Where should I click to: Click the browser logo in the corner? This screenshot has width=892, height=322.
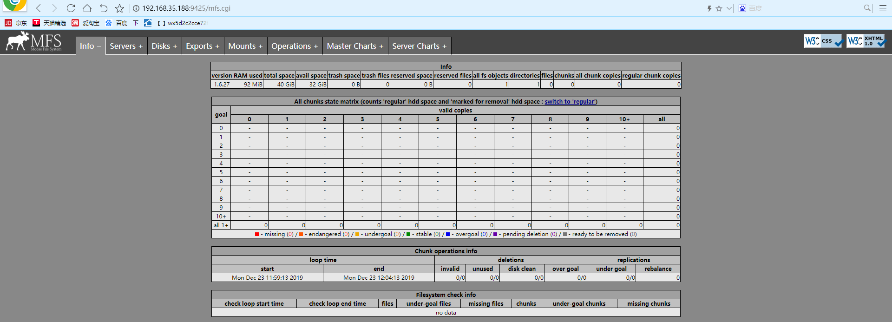[x=15, y=5]
